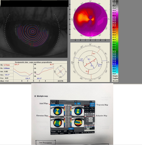Click the Step value field showing 0.25
This screenshot has width=142, height=145.
click(91, 118)
